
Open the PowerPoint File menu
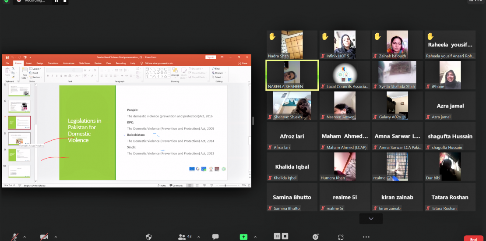pos(7,63)
